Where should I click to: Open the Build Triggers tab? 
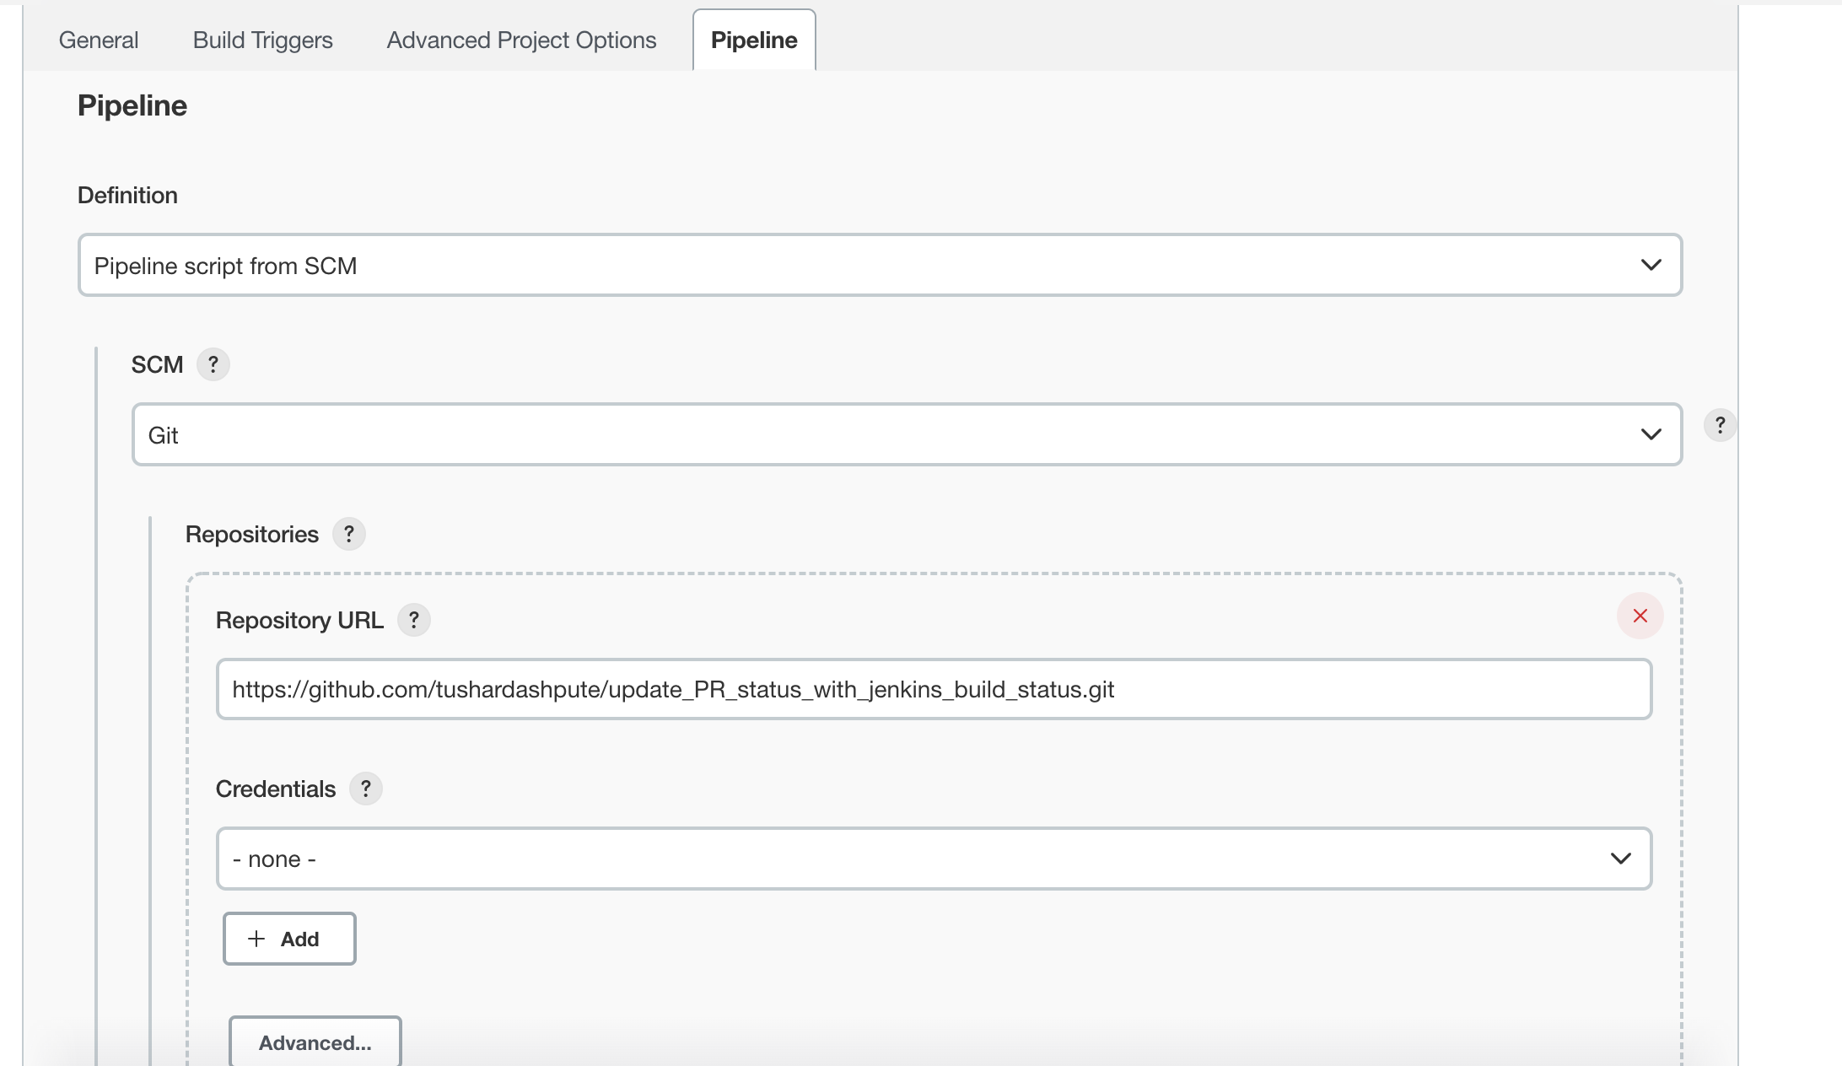(x=262, y=40)
